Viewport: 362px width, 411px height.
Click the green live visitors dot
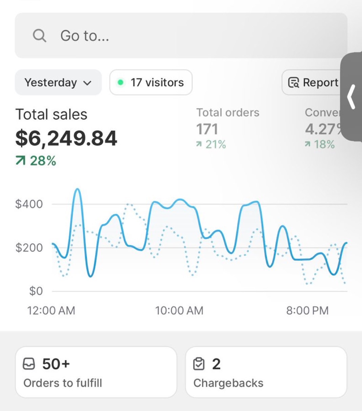pyautogui.click(x=120, y=83)
